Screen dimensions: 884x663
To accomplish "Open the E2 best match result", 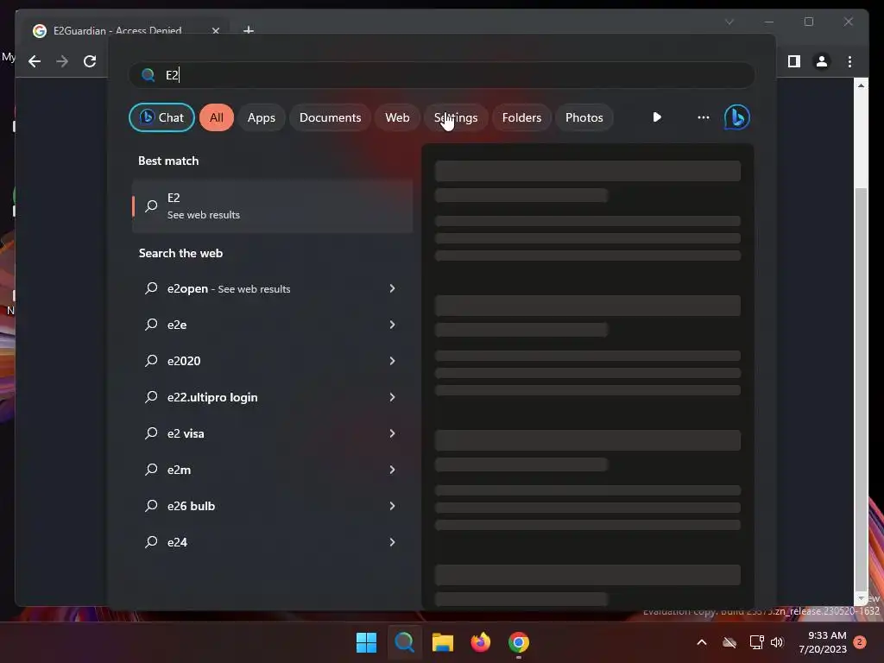I will pyautogui.click(x=272, y=206).
